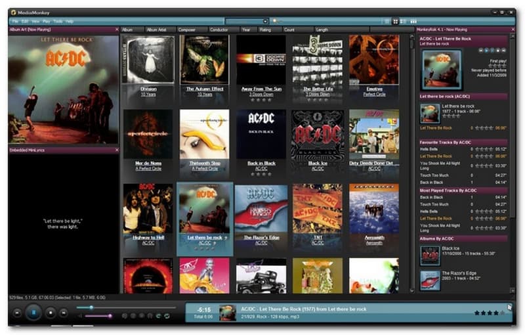The image size is (525, 335).
Task: Switch to details list view icon
Action: point(387,22)
